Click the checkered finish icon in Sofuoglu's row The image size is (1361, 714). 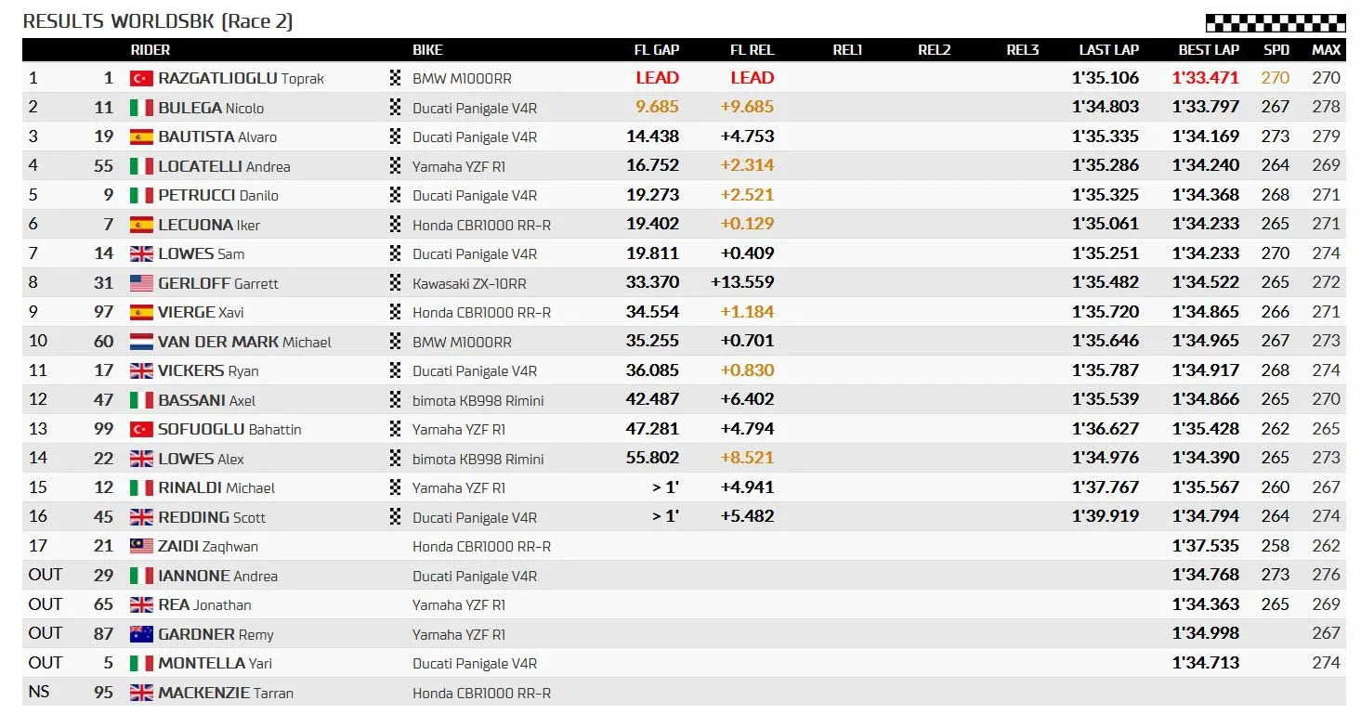pyautogui.click(x=396, y=430)
